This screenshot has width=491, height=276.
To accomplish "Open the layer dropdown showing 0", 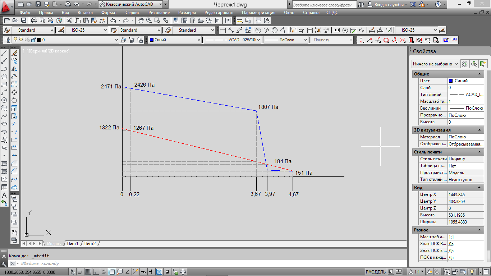I will pyautogui.click(x=65, y=40).
